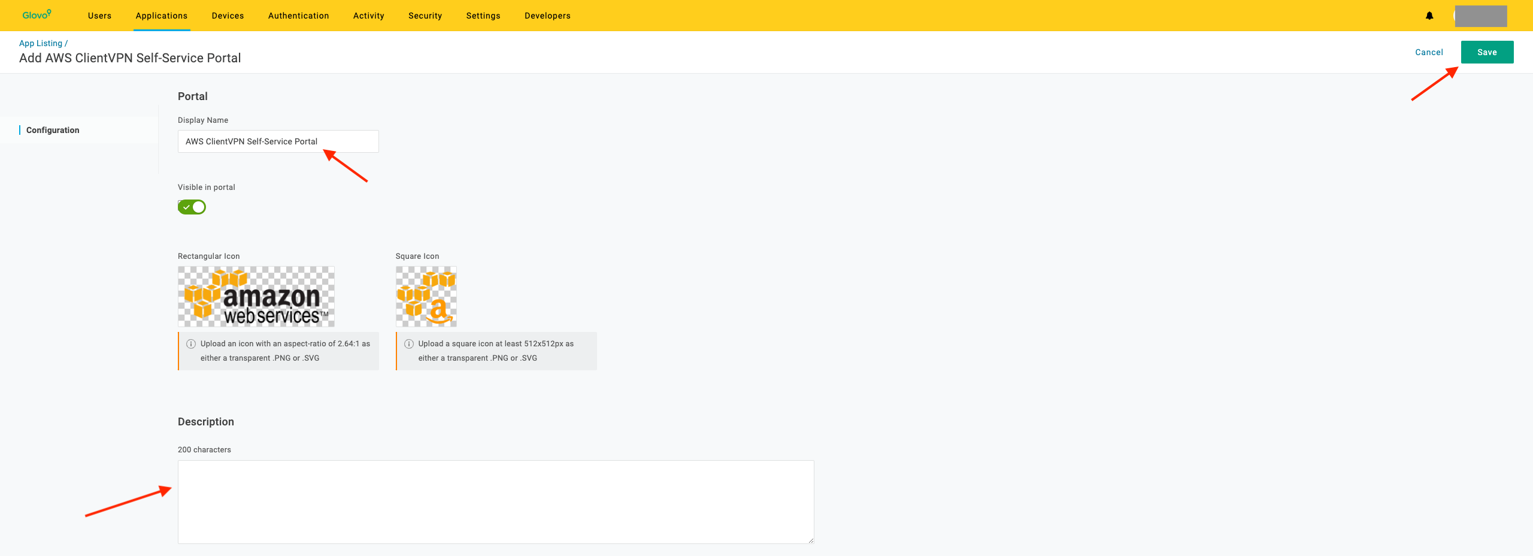The width and height of the screenshot is (1533, 556).
Task: Click the Square Icon AWS image
Action: tap(426, 297)
